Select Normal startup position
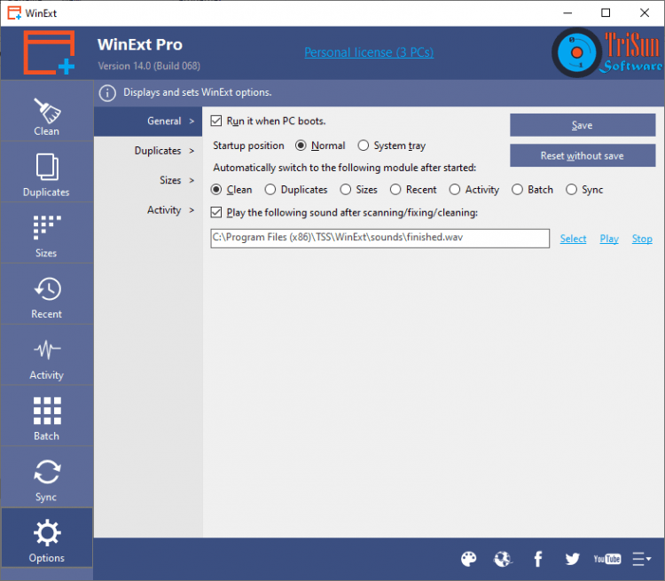 [301, 145]
